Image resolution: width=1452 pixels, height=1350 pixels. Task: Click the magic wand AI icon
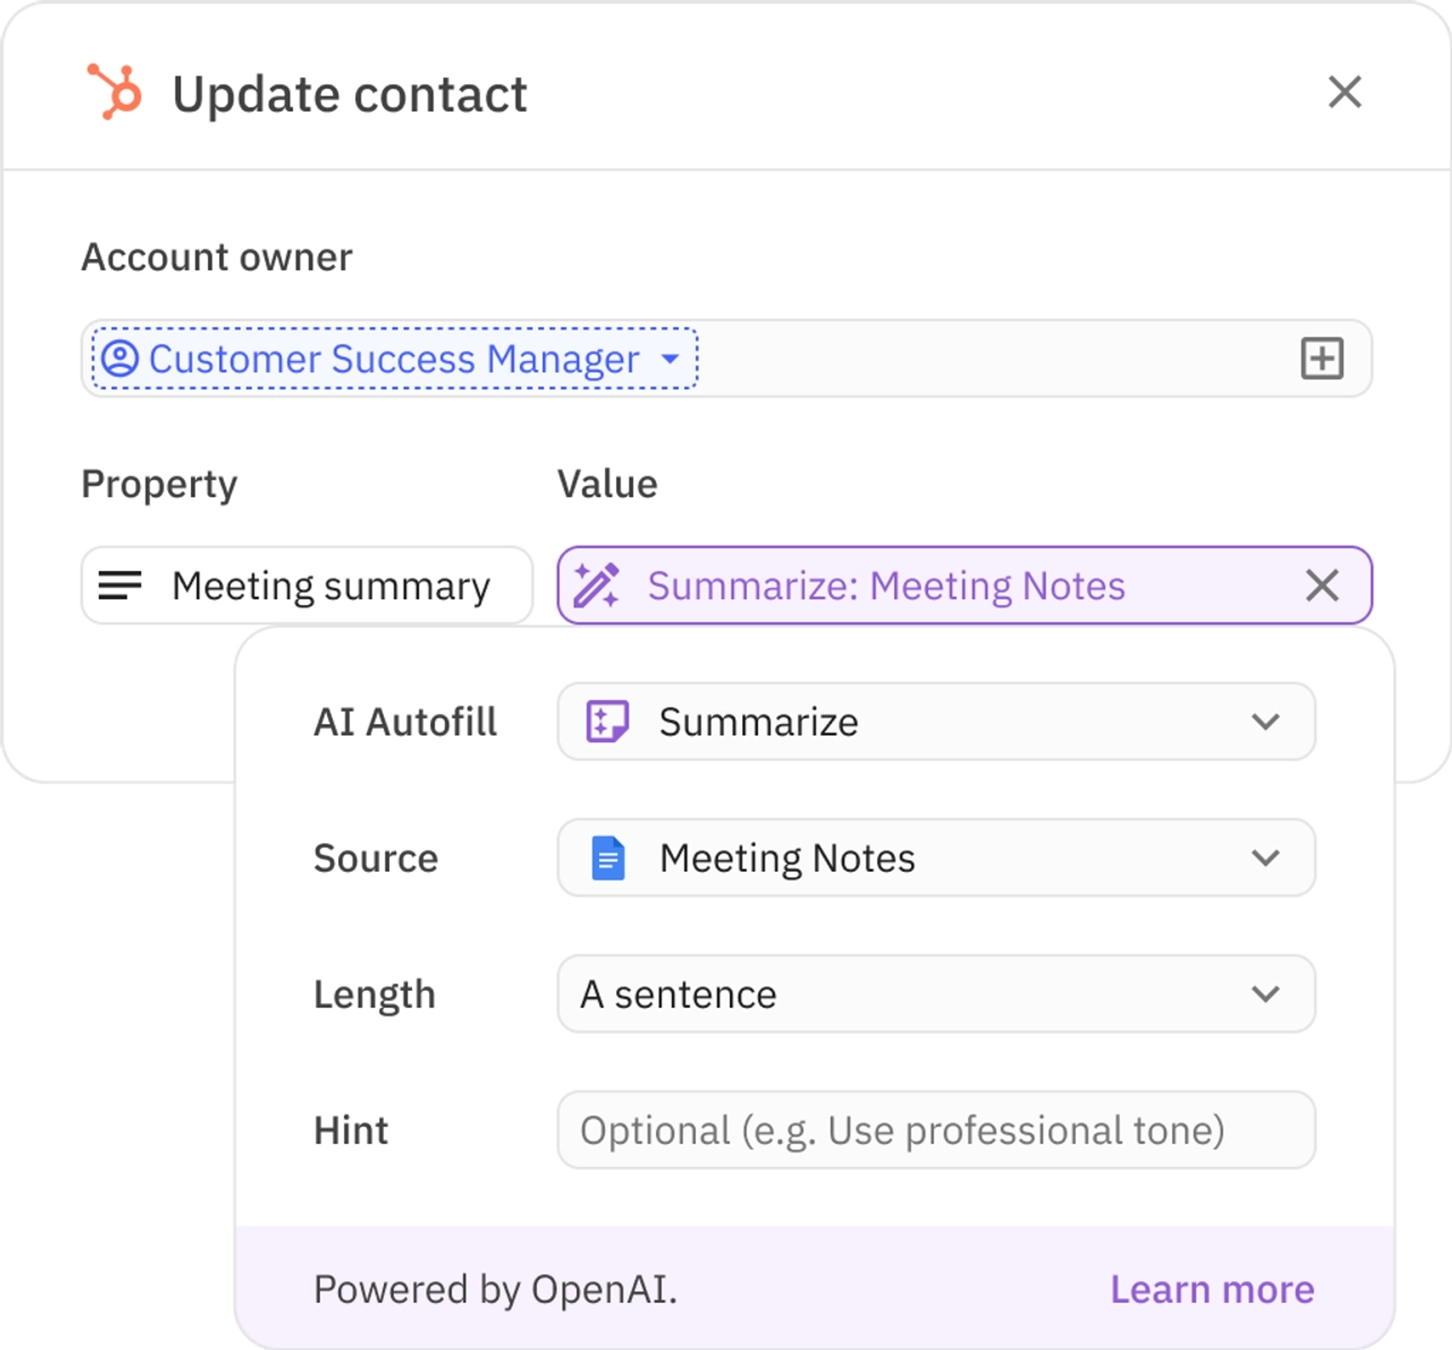click(x=597, y=585)
